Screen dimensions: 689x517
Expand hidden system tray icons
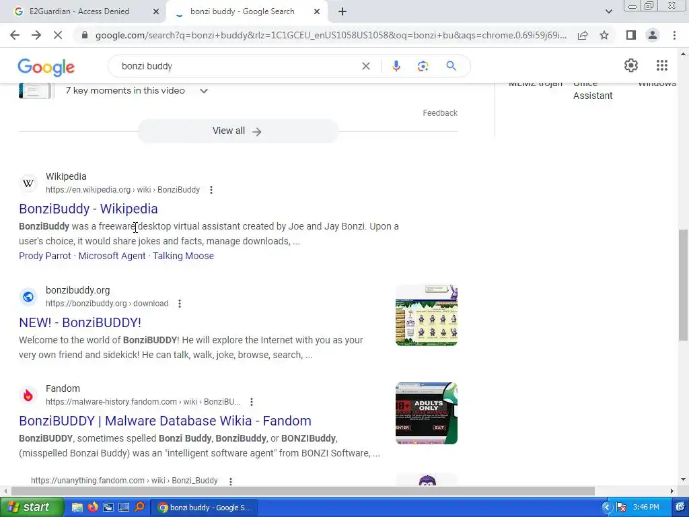tap(607, 508)
